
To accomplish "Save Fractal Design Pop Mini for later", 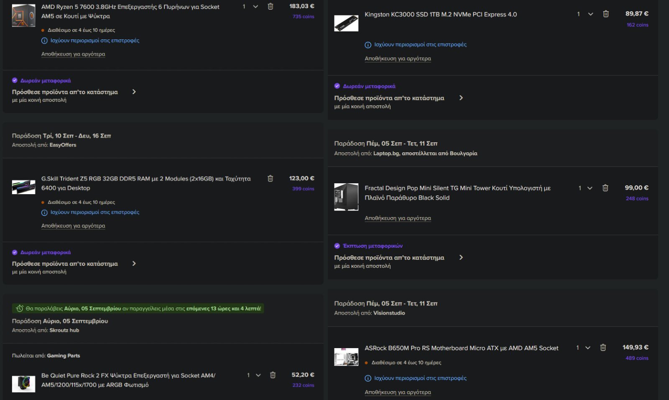I will click(x=398, y=218).
